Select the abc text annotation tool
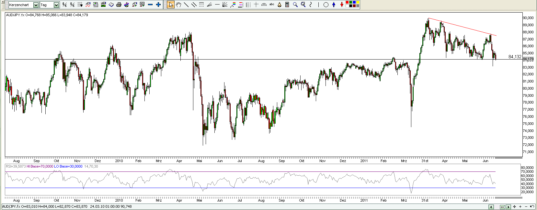The image size is (537, 210). click(x=272, y=4)
